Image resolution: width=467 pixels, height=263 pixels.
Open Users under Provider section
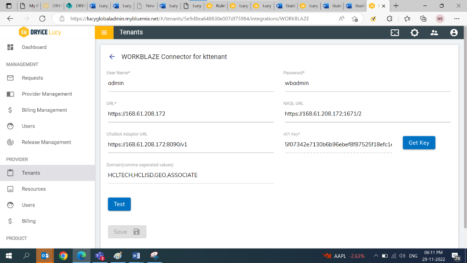click(48, 205)
